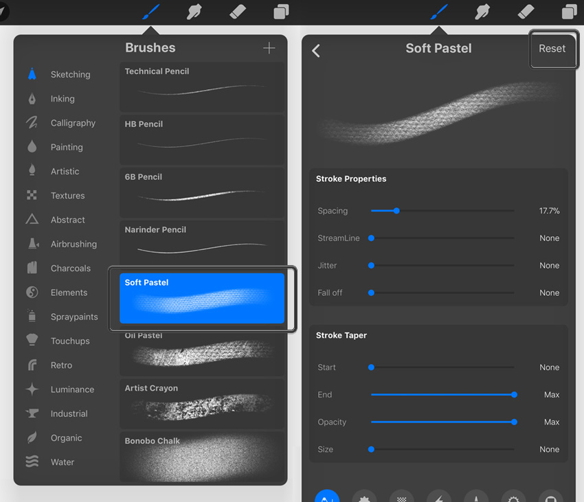
Task: Click the Stroke Properties heading
Action: (351, 179)
